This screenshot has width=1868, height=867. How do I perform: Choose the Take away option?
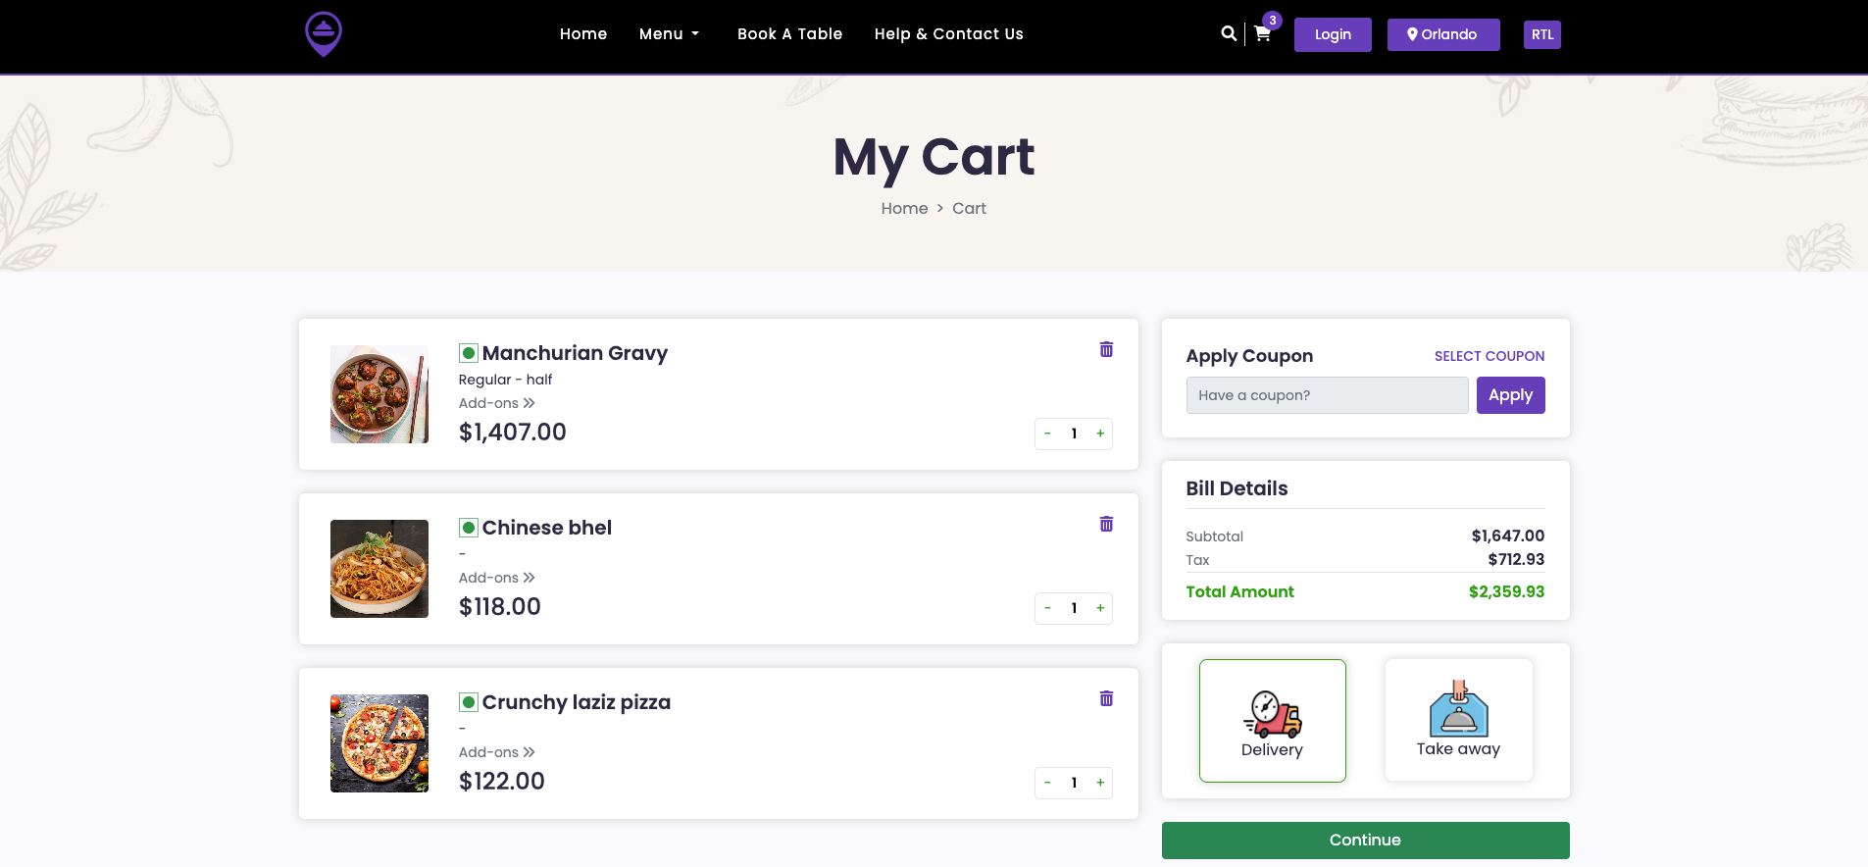1458,721
